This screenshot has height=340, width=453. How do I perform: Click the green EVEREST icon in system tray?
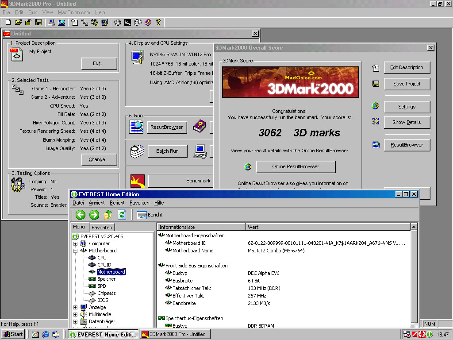pos(430,334)
